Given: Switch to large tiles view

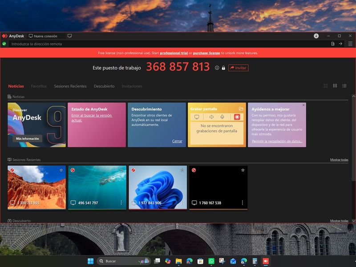Looking at the screenshot, I should [x=335, y=85].
